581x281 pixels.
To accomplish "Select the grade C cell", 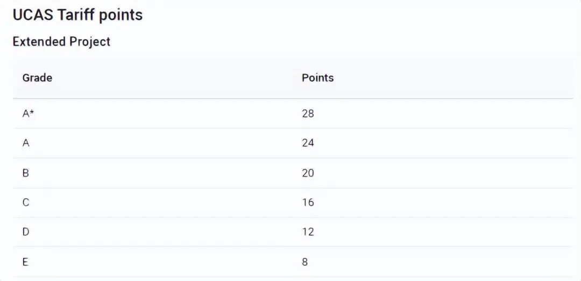I will [x=26, y=203].
